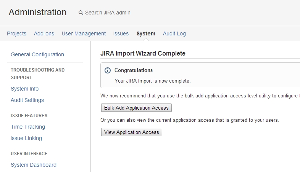Click 'Or you can also view' text
Image resolution: width=300 pixels, height=172 pixels.
[190, 120]
